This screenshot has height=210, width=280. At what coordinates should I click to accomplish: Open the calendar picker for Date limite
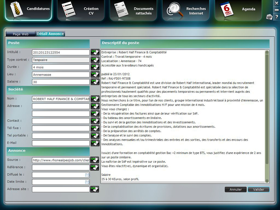tap(87, 182)
